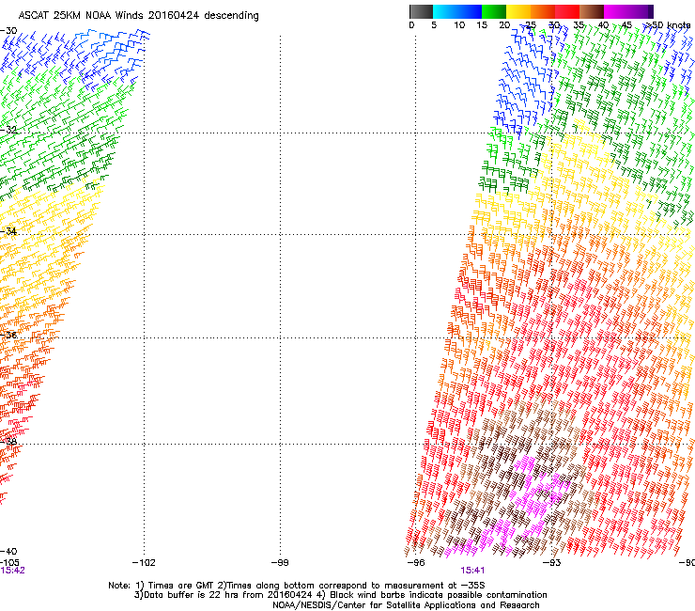Click the -102 longitude axis label
This screenshot has width=695, height=611.
[144, 562]
